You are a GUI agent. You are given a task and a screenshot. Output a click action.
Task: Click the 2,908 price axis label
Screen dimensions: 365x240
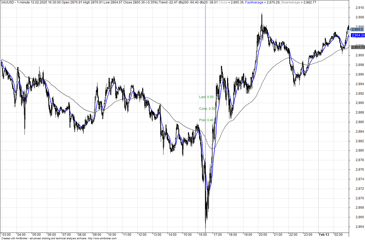pyautogui.click(x=359, y=17)
